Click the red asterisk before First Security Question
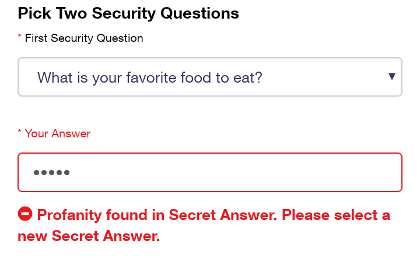This screenshot has width=420, height=259. point(20,38)
